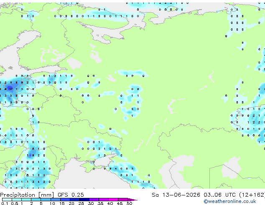The image size is (265, 205).
Task: Pick the legend color between 1 and 2
Action: pyautogui.click(x=26, y=200)
